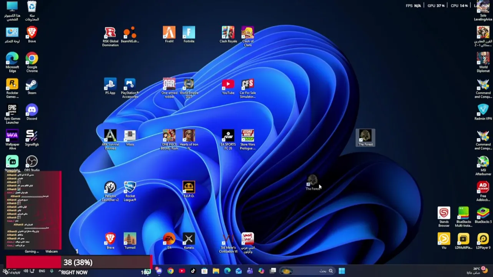Open TikTok from the taskbar
493x277 pixels.
click(x=193, y=271)
